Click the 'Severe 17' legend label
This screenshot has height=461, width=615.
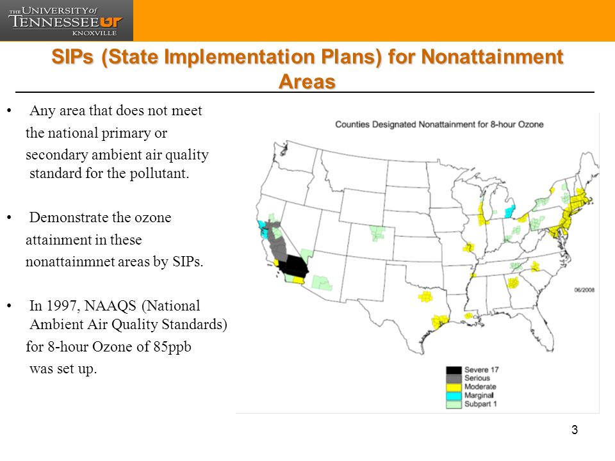click(x=481, y=369)
